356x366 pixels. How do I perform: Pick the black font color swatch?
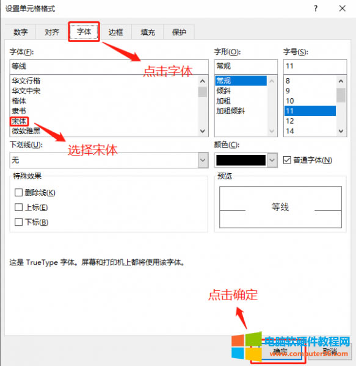[241, 160]
